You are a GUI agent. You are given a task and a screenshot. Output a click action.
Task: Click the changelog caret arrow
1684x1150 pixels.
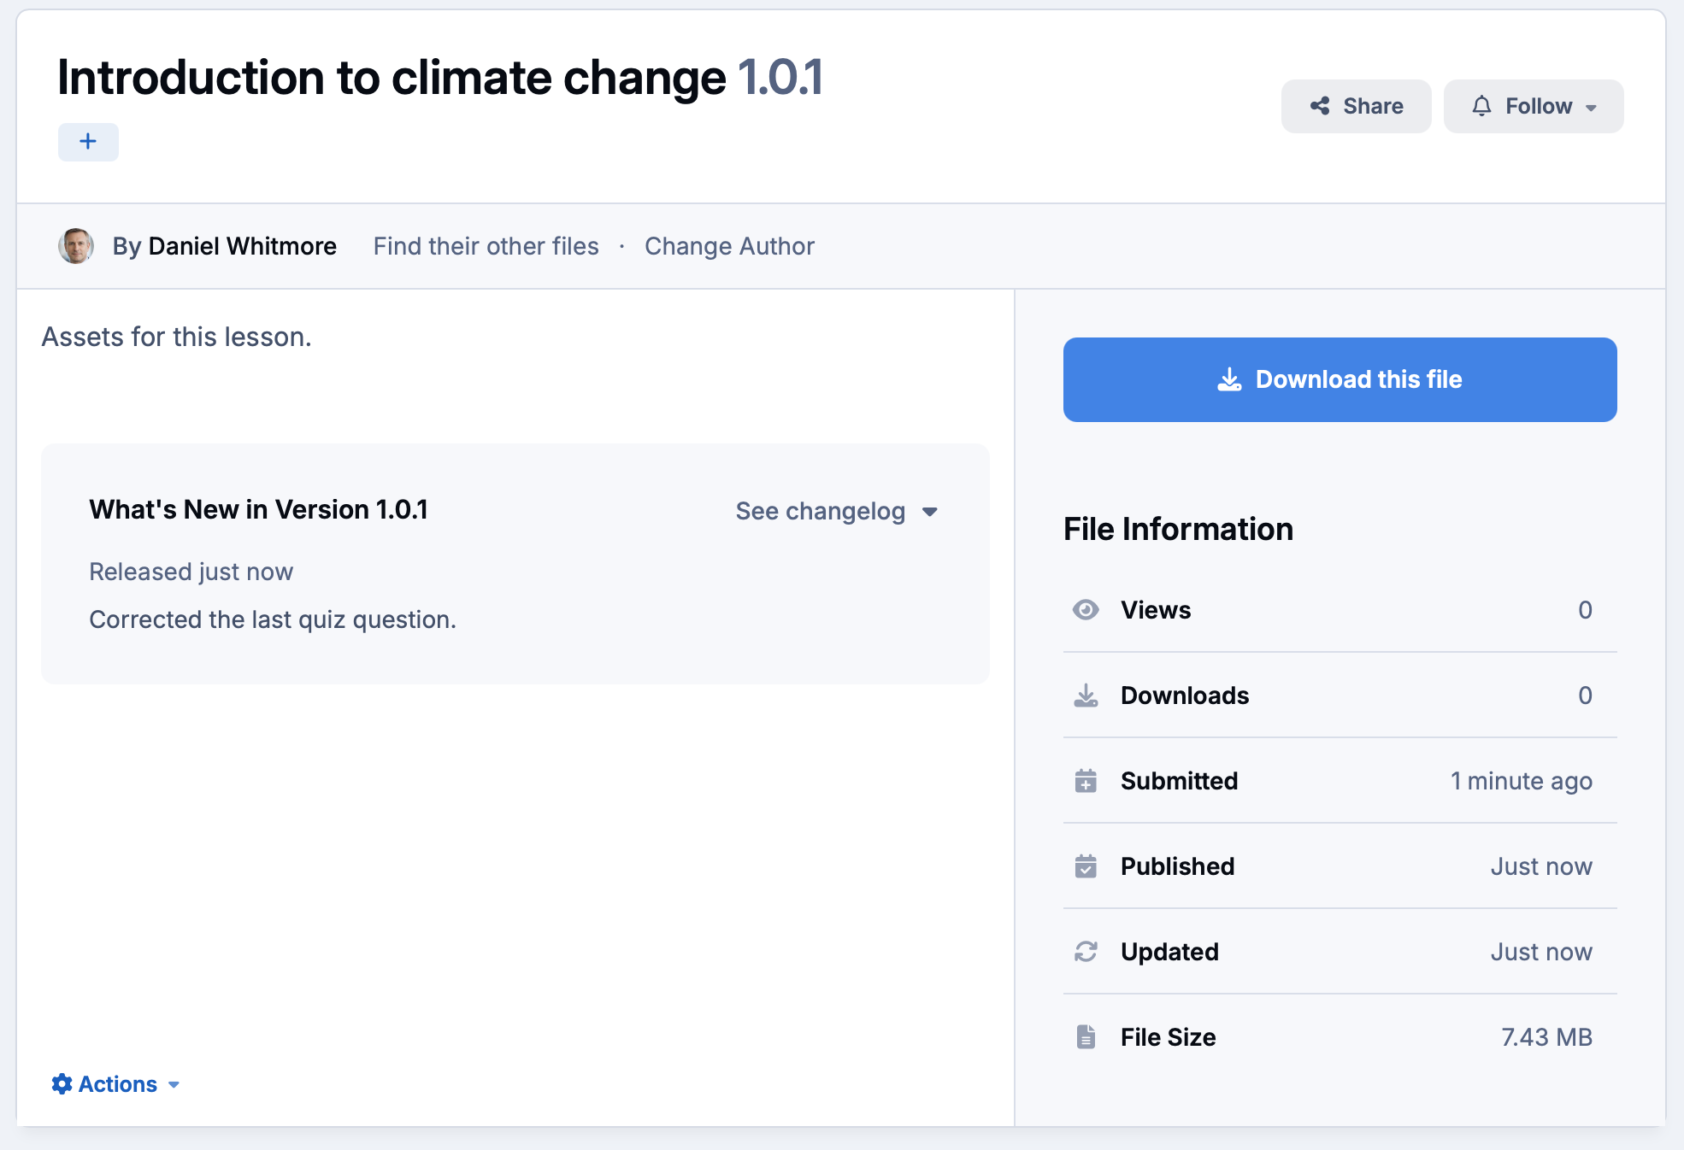point(930,512)
